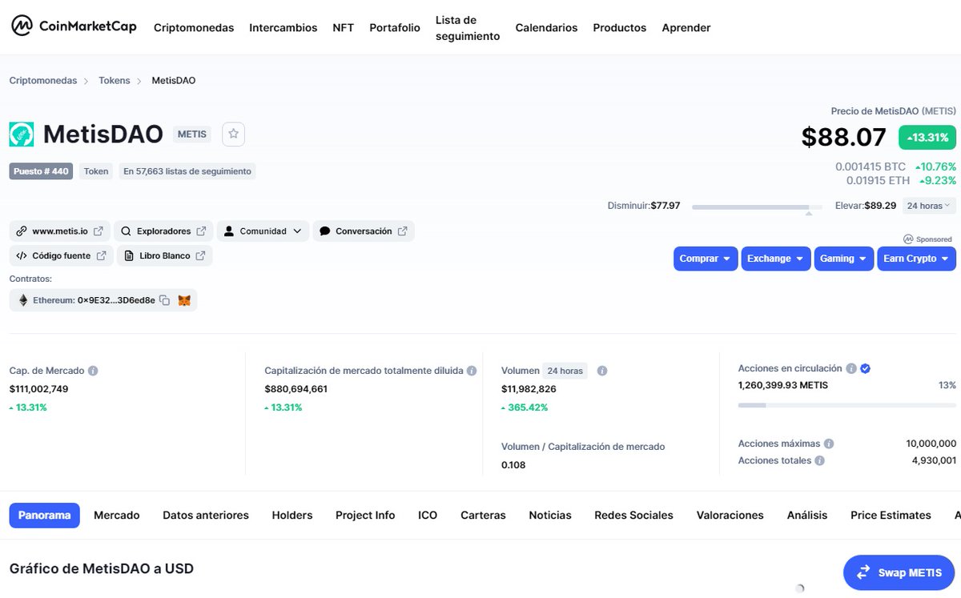Open the Criptomonedas menu

(194, 27)
